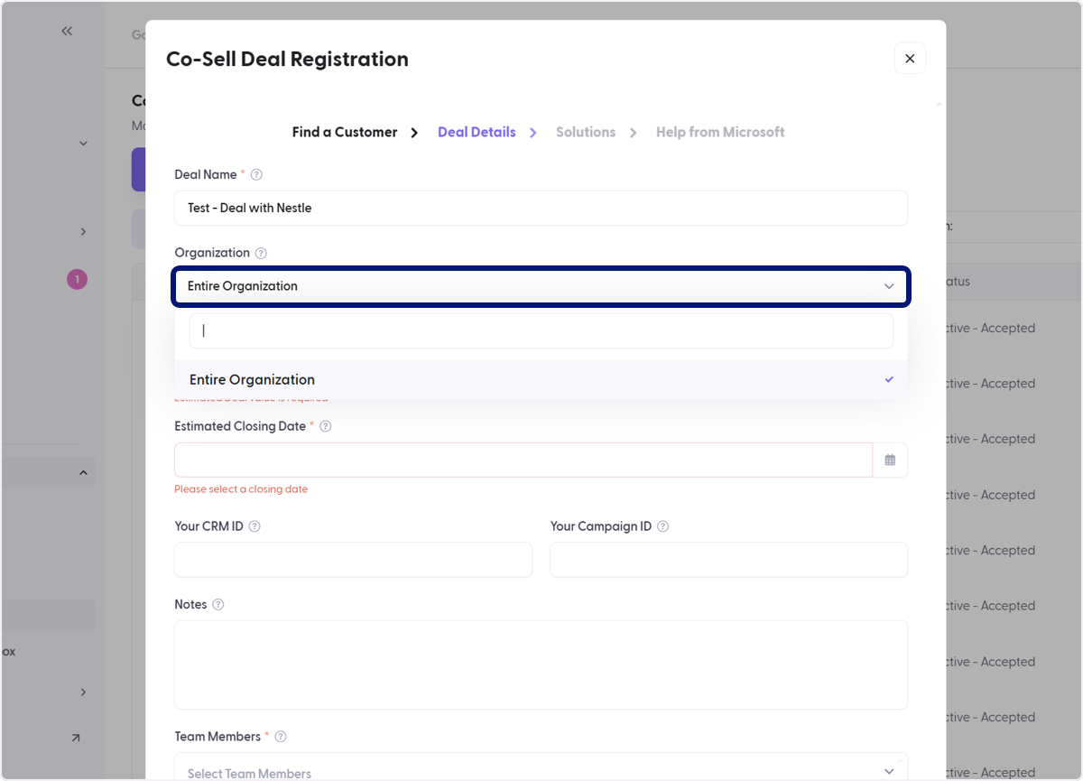The width and height of the screenshot is (1083, 781).
Task: Expand the top sidebar section with the down chevron
Action: click(83, 143)
